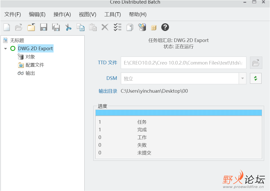
Task: Click the bucket with shapes icon
Action: (142, 27)
